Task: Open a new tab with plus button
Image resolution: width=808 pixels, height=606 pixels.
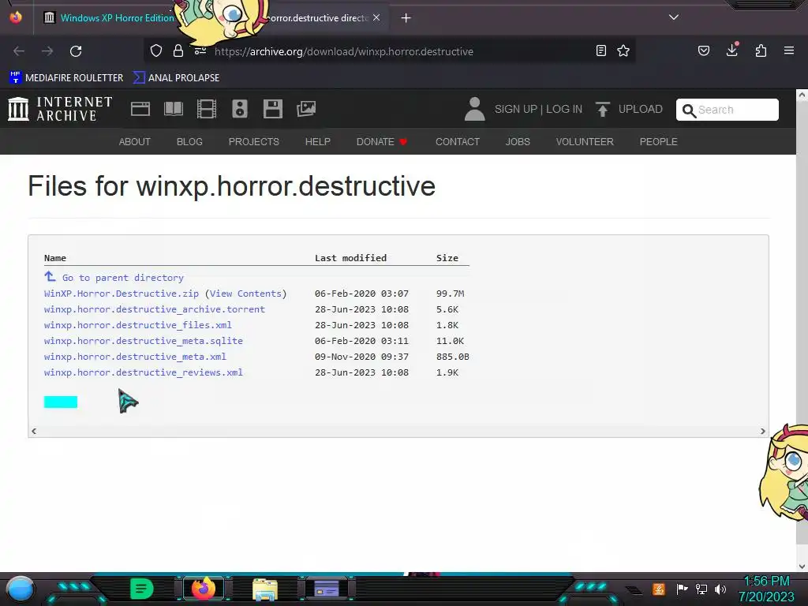Action: click(406, 18)
